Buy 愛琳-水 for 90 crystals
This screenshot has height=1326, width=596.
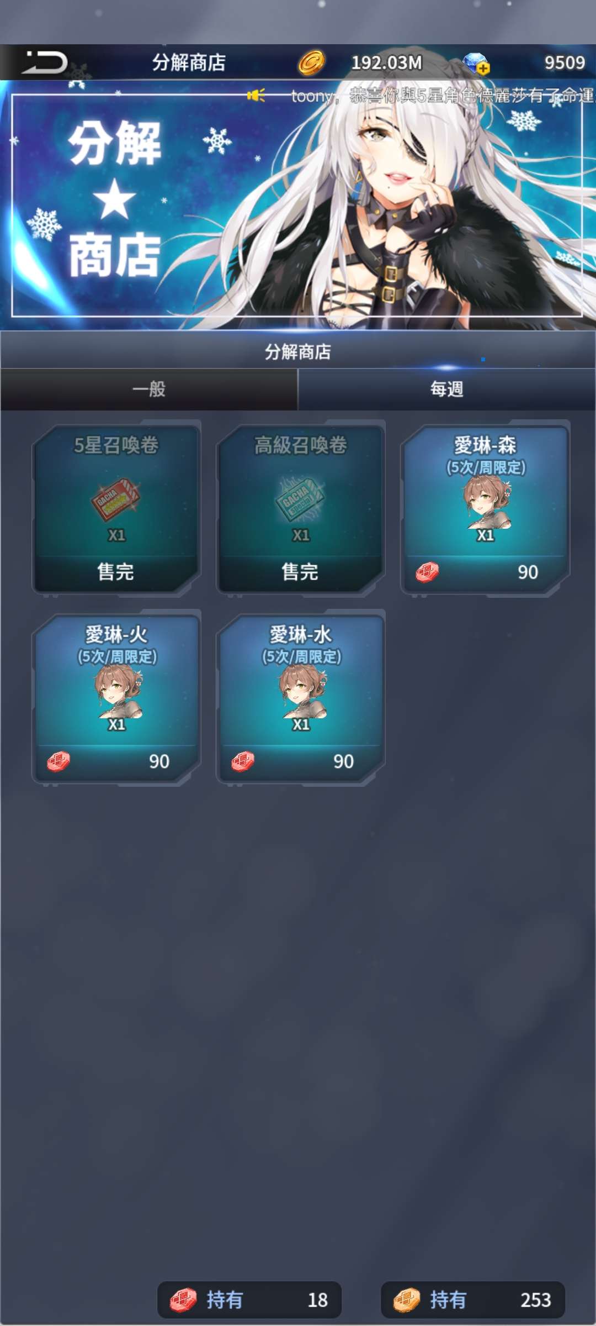(x=301, y=761)
